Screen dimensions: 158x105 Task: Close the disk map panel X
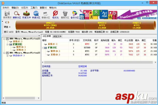pyautogui.click(x=3, y=21)
